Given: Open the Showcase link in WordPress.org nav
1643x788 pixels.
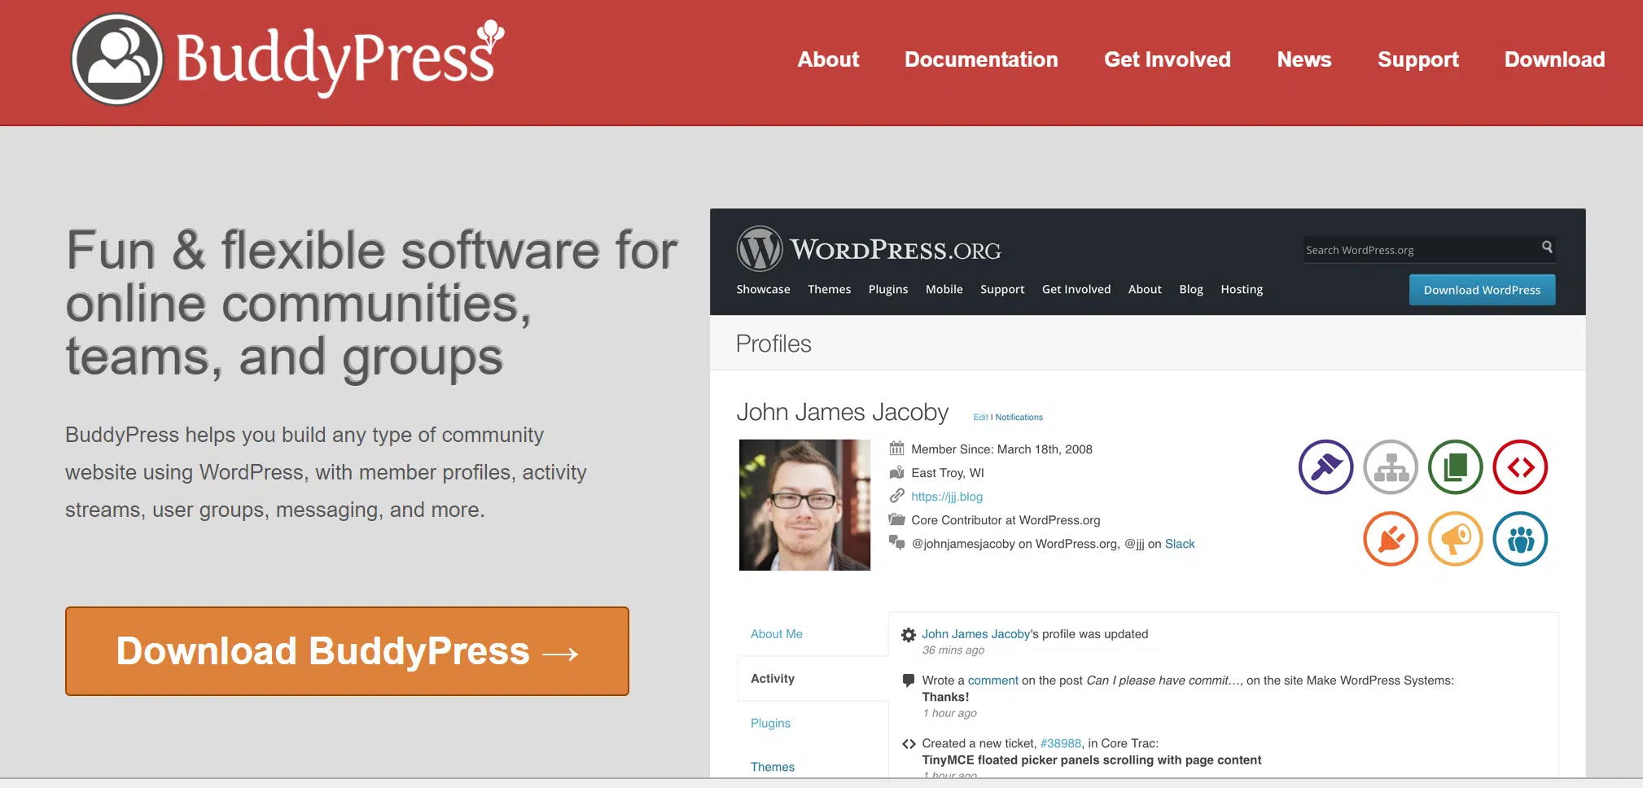Looking at the screenshot, I should click(x=763, y=289).
